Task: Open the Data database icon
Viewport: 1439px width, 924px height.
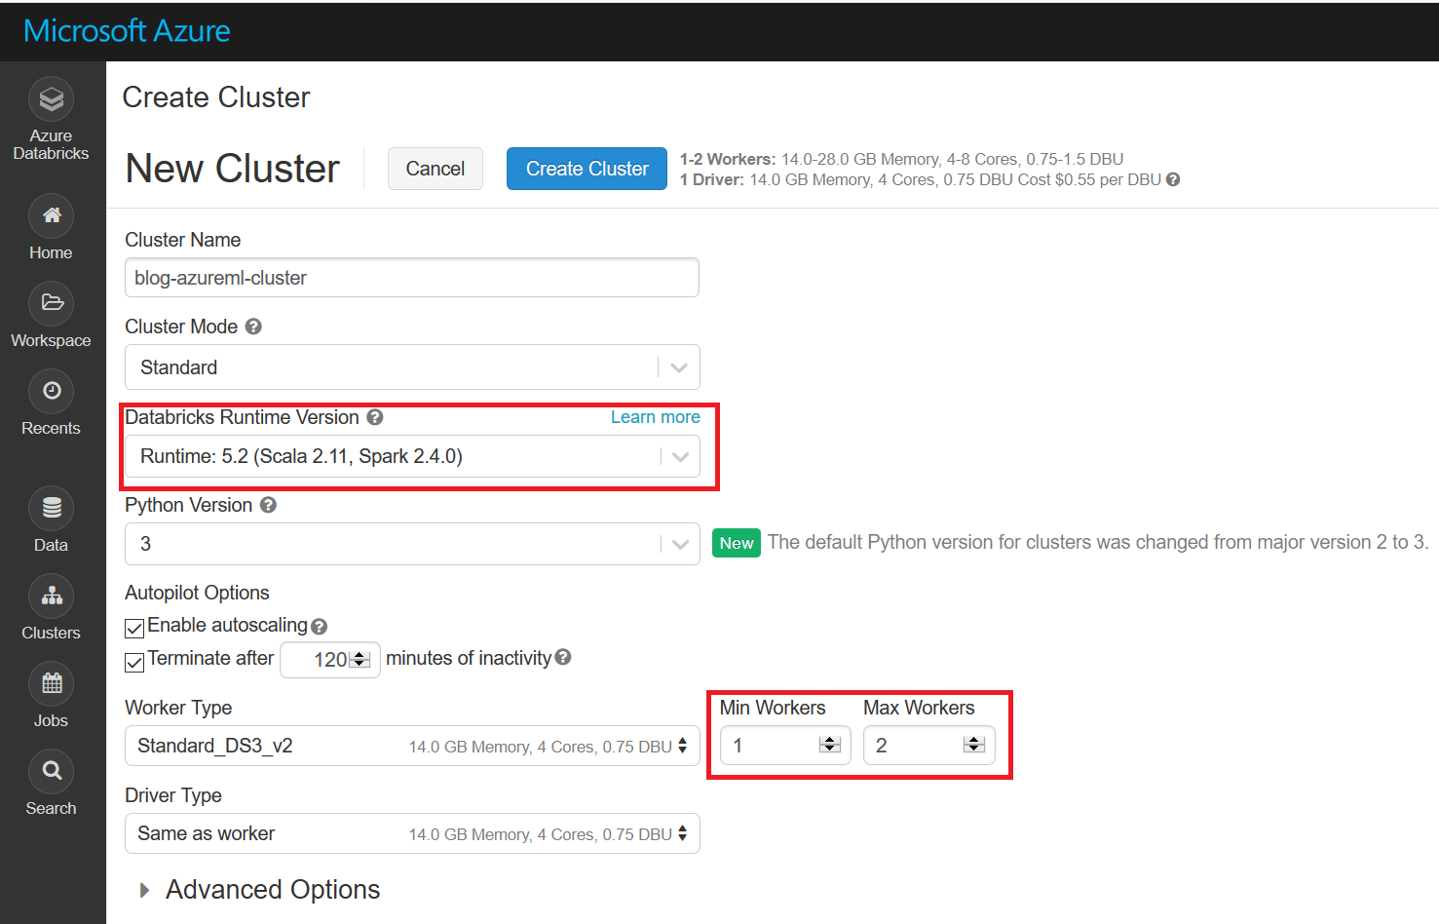Action: pos(52,509)
